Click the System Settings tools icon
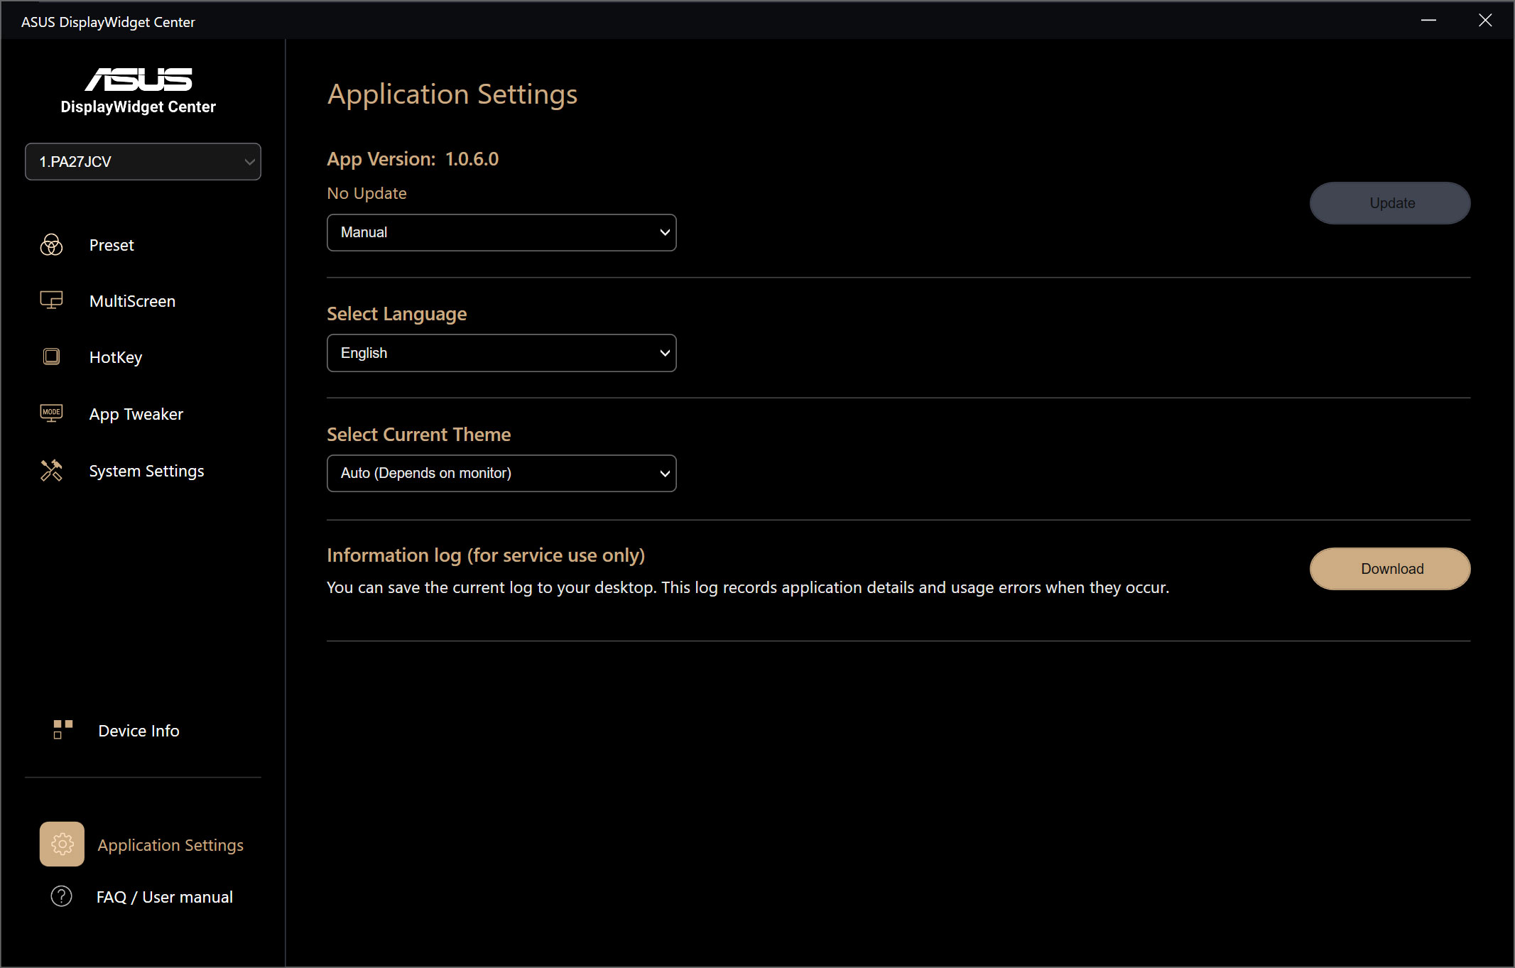Image resolution: width=1515 pixels, height=968 pixels. point(51,470)
